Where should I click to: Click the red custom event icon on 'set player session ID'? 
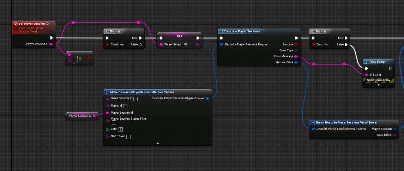tap(16, 24)
